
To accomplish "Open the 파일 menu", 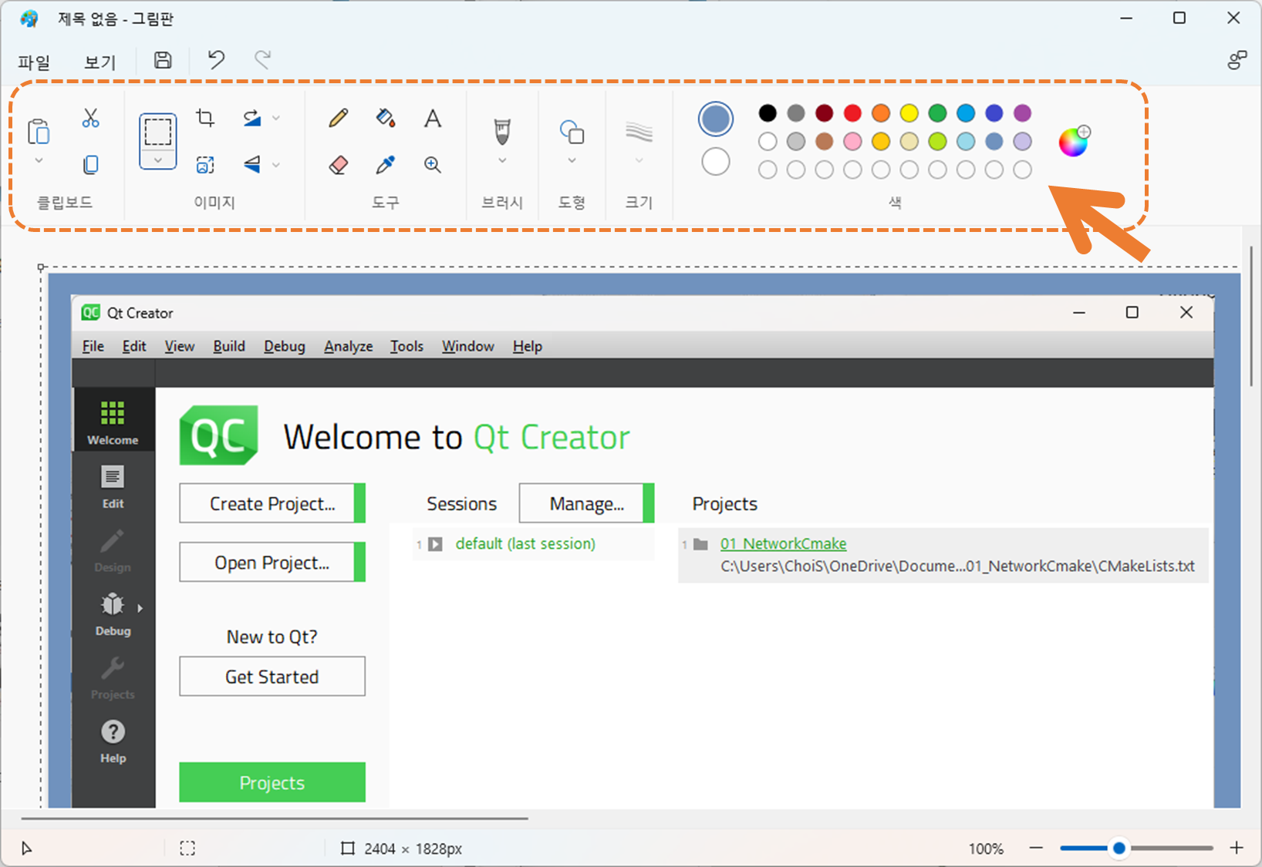I will point(34,62).
